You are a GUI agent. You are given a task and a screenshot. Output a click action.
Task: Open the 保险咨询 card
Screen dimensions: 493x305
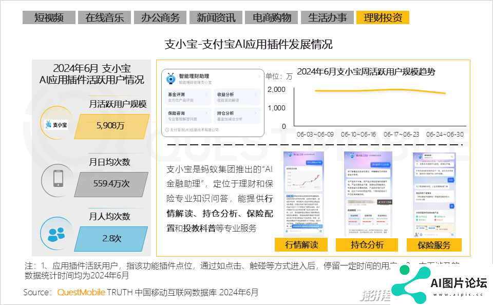click(188, 116)
